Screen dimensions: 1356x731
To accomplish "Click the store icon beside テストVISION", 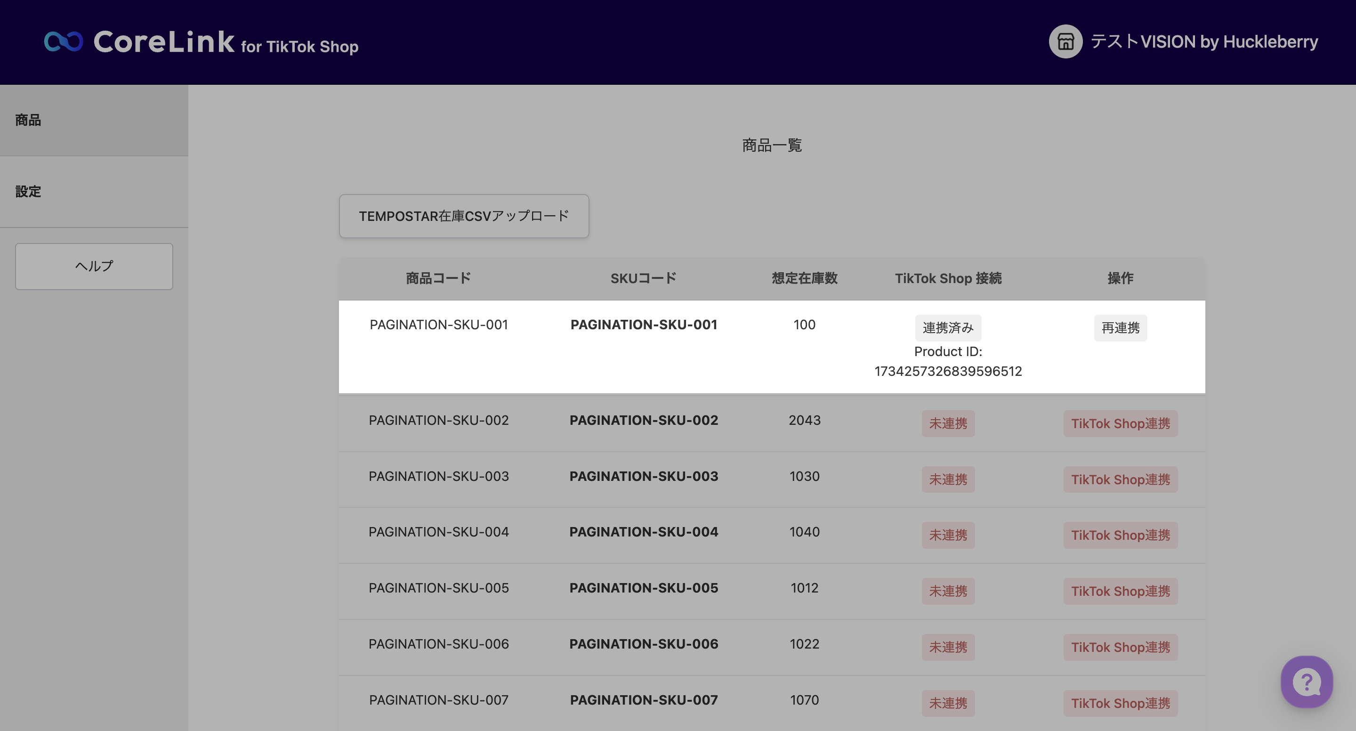I will [x=1065, y=41].
